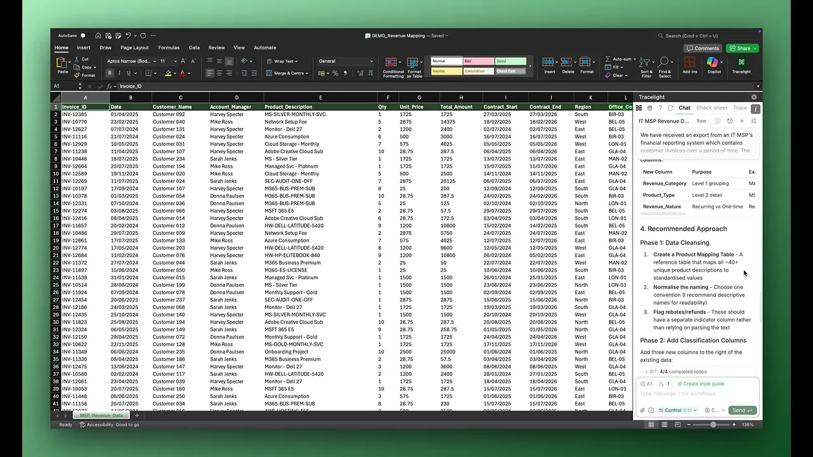Click the Centre horizontal alignment icon
This screenshot has width=813, height=457.
[219, 73]
